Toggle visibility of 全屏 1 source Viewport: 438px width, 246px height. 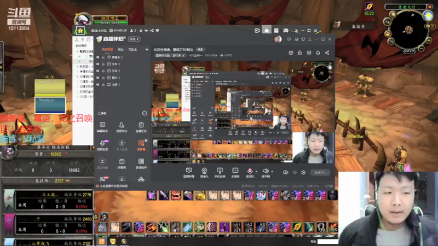tap(98, 85)
